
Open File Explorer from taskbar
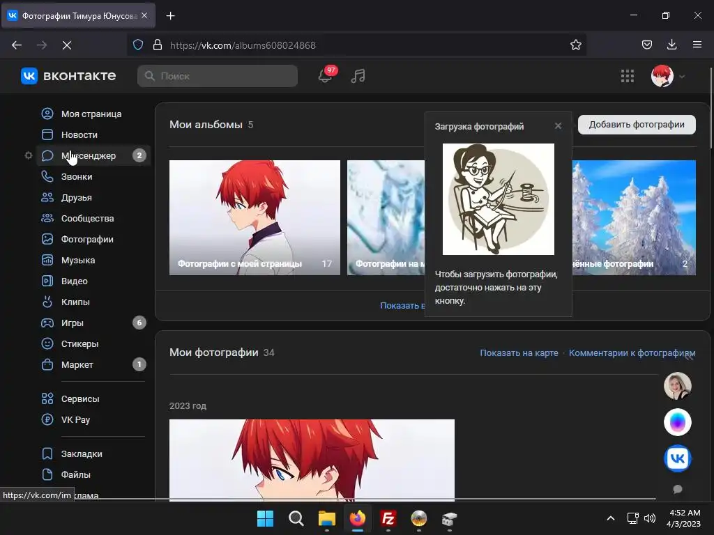(x=326, y=518)
